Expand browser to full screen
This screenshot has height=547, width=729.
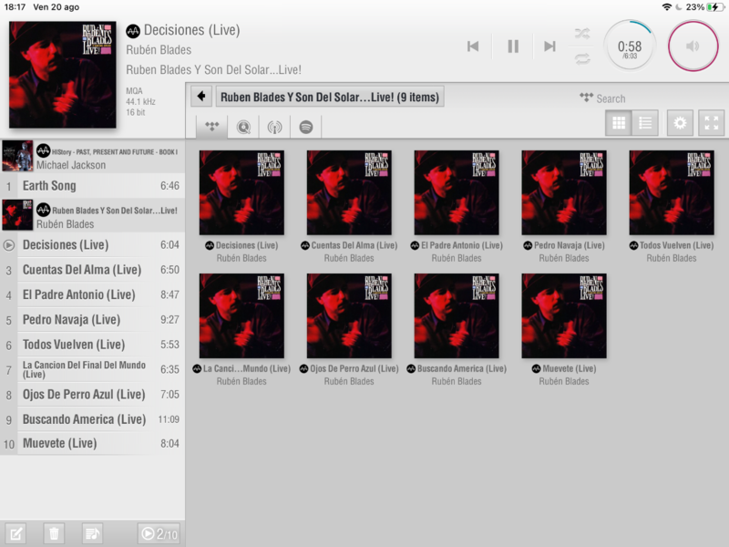click(x=711, y=123)
